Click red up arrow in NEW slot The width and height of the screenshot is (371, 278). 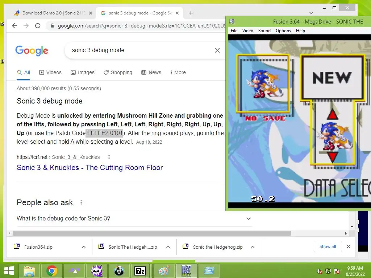(x=333, y=114)
